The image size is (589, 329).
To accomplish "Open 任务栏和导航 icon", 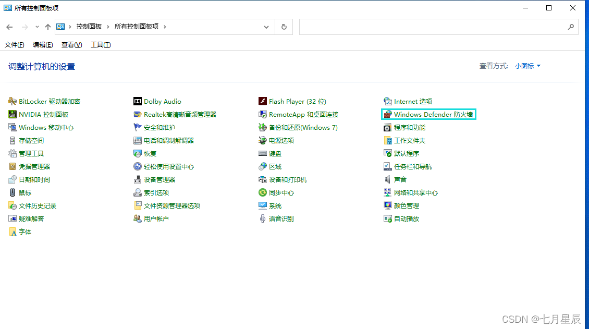I will [388, 166].
